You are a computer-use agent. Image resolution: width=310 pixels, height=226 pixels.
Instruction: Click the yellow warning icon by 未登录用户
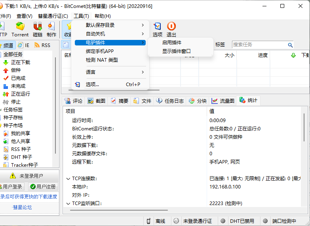click(13, 176)
